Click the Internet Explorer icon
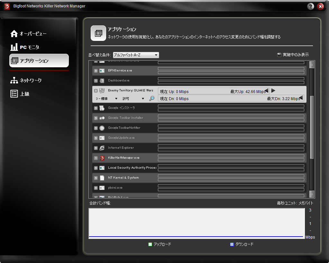329x263 pixels. [x=102, y=148]
